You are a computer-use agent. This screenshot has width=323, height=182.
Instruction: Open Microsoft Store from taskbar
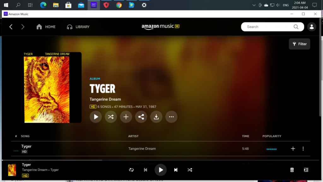tap(68, 5)
